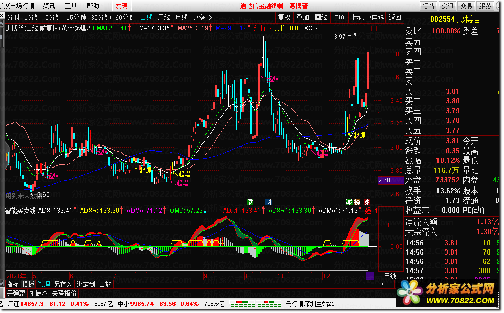
Task: Click the top-right 资讯 button next to 行情
Action: pos(447,6)
